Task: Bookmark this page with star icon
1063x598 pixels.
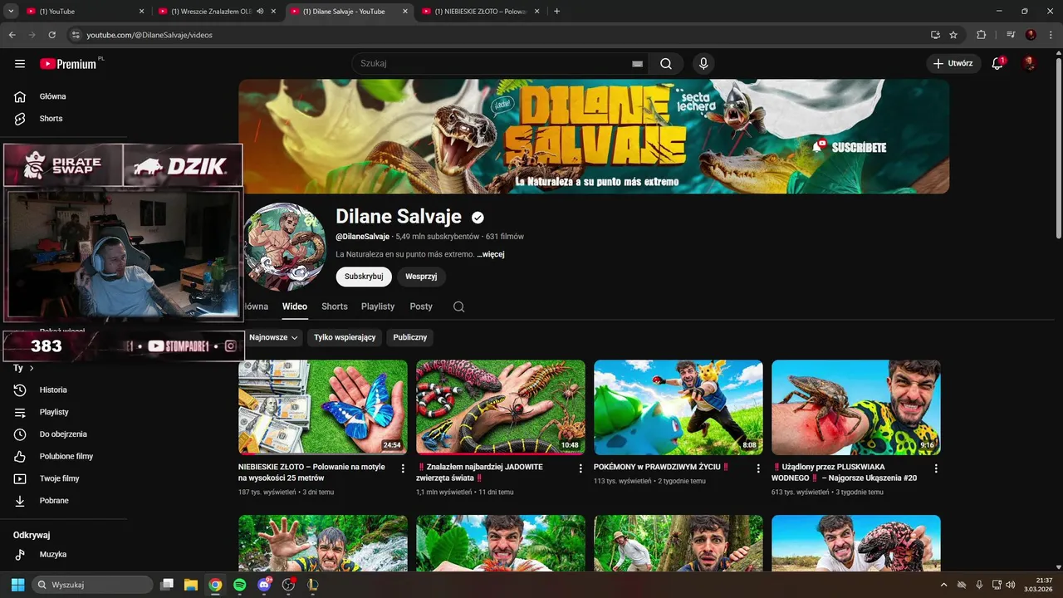Action: [953, 35]
